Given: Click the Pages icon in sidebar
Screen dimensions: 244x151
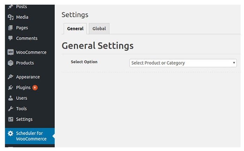Looking at the screenshot, I should tap(10, 28).
